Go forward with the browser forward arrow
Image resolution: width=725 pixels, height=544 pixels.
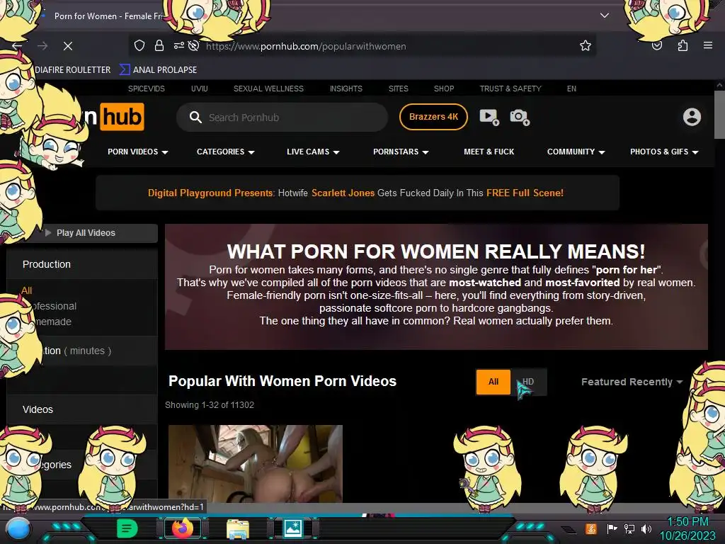pos(42,46)
